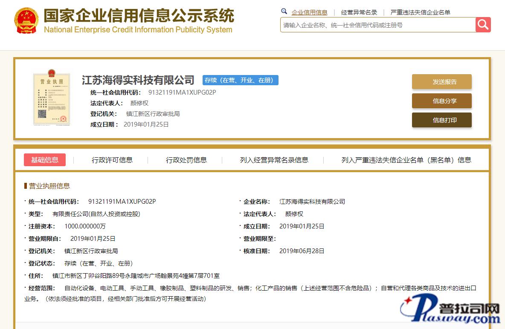Click the small magnifier icon beside 企业信用信息
The image size is (505, 329).
coord(284,12)
